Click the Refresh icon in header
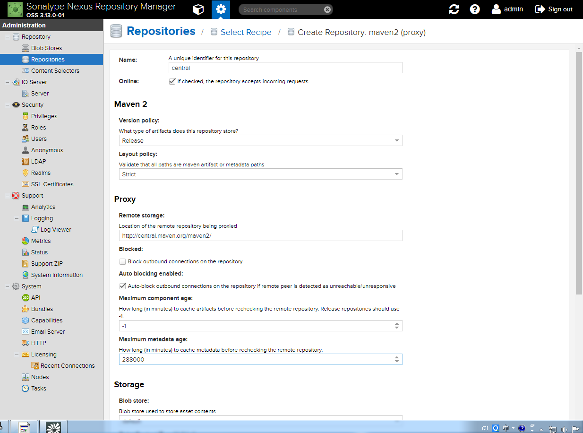The height and width of the screenshot is (433, 583). [x=454, y=9]
